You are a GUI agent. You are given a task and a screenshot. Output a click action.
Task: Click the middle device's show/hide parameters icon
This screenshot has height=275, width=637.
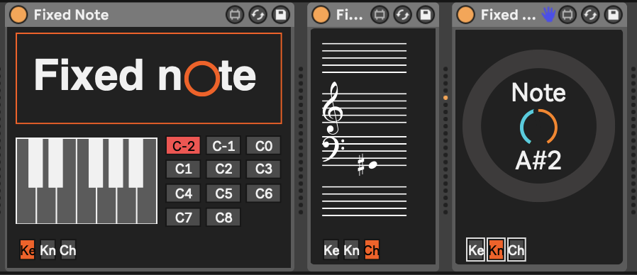click(380, 15)
